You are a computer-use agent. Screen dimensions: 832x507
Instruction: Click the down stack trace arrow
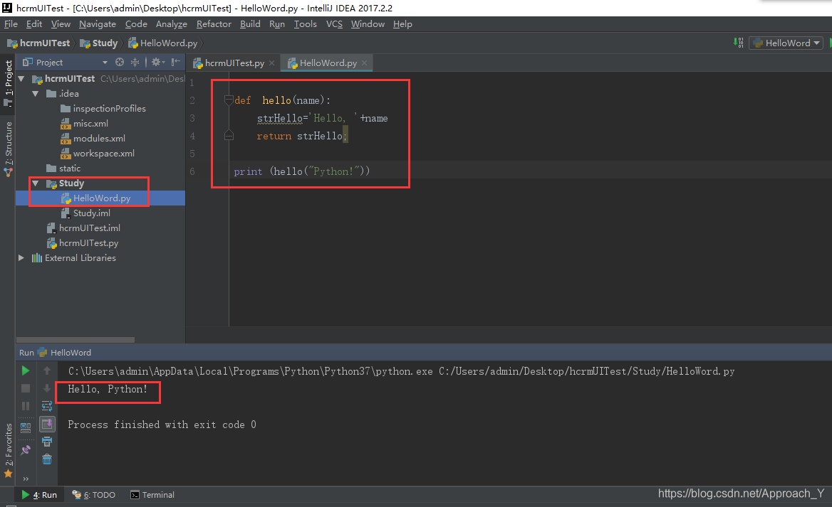click(x=47, y=388)
